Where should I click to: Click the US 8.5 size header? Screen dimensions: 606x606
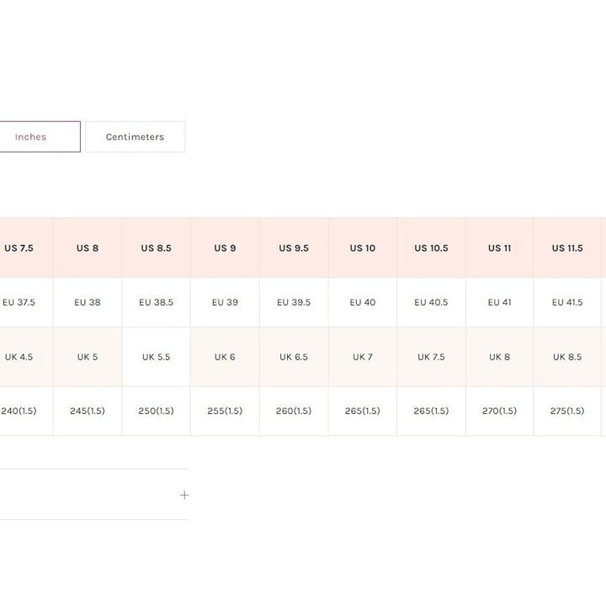tap(157, 247)
